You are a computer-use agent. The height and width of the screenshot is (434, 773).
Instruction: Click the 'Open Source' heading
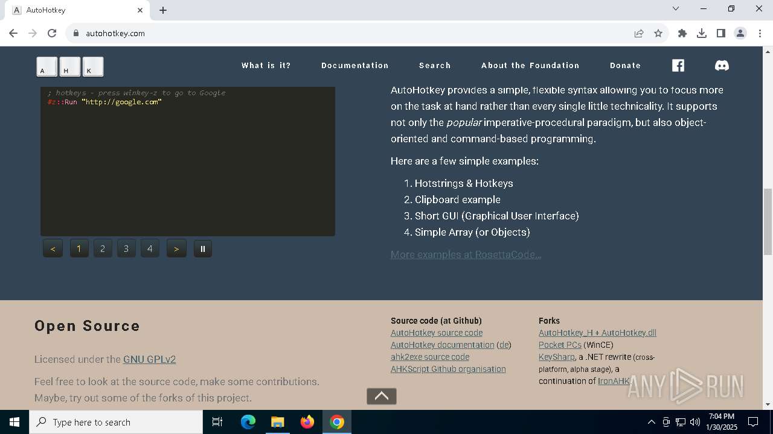pos(87,325)
